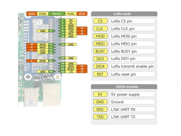Click orange BCM 9 next to MISO

(32, 47)
